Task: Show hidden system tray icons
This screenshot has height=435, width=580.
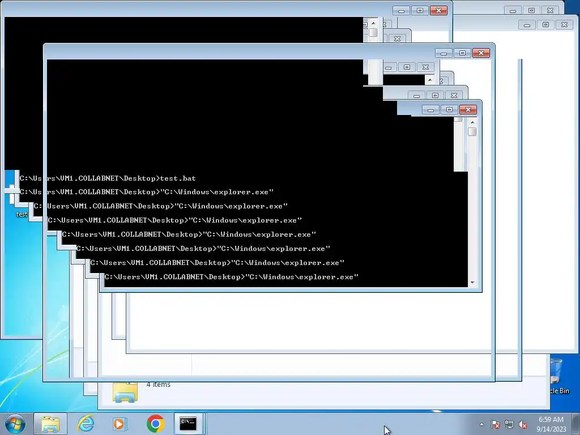Action: [x=481, y=424]
